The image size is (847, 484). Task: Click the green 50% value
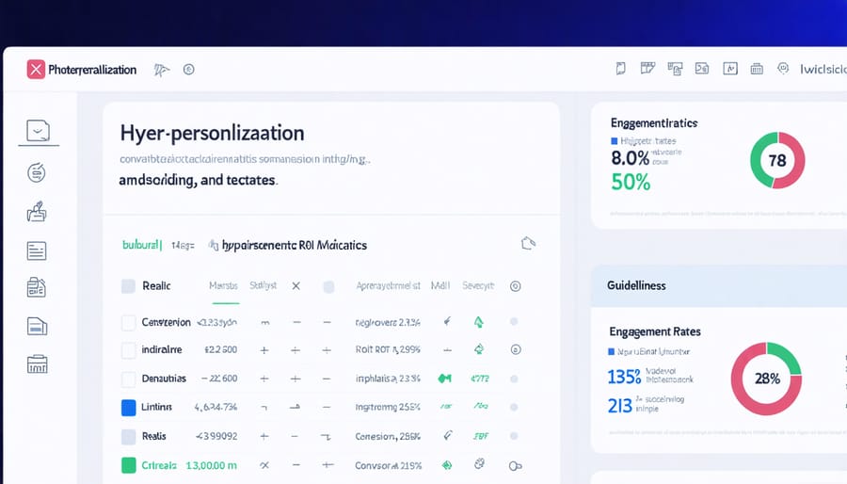(631, 182)
